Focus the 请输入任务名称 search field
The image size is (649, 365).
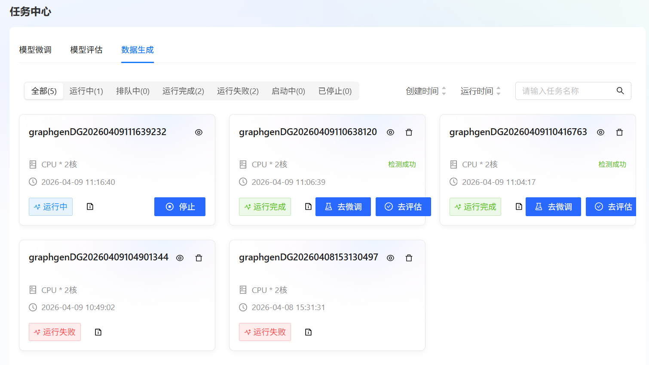coord(565,91)
